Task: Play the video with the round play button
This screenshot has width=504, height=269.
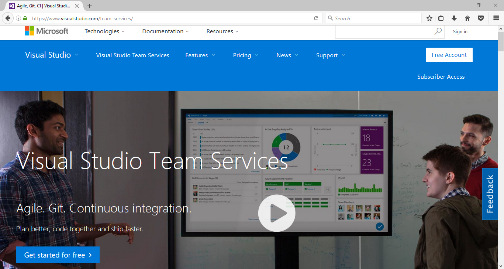Action: click(x=277, y=213)
